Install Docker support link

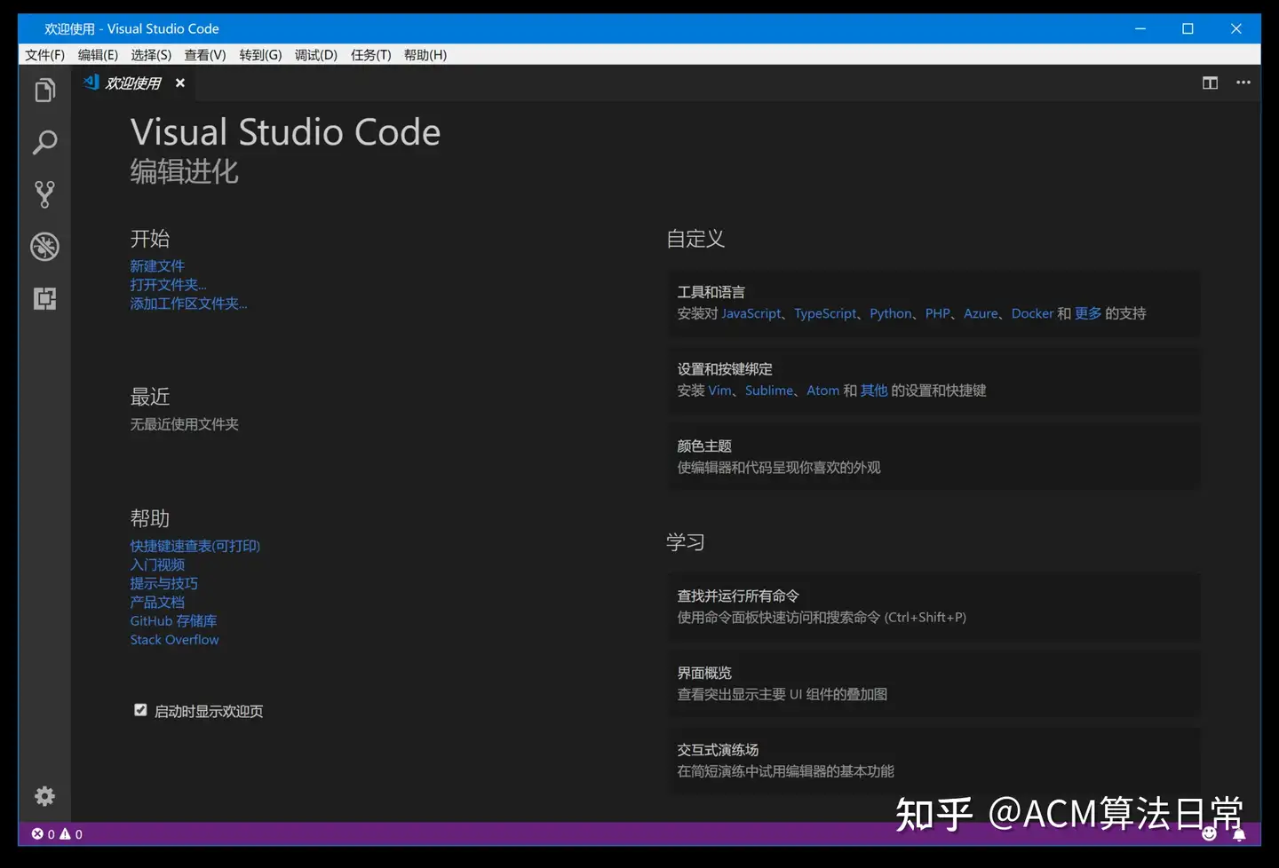pyautogui.click(x=1032, y=313)
